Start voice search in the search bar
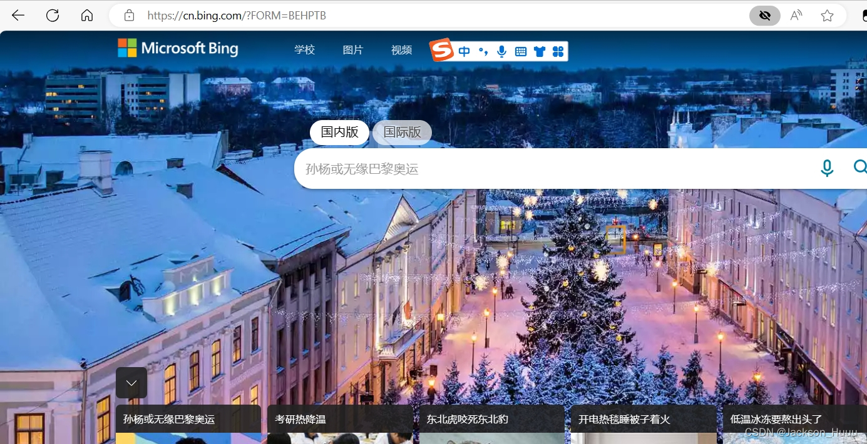The image size is (867, 444). coord(826,168)
